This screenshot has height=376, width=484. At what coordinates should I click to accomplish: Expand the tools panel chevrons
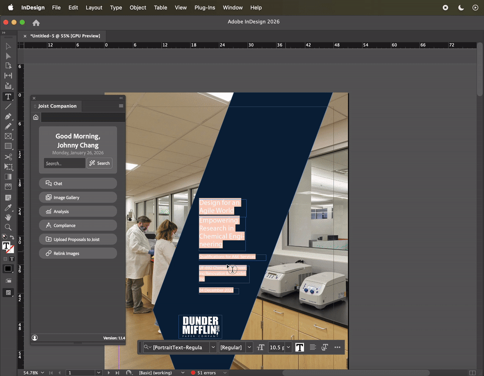4,32
